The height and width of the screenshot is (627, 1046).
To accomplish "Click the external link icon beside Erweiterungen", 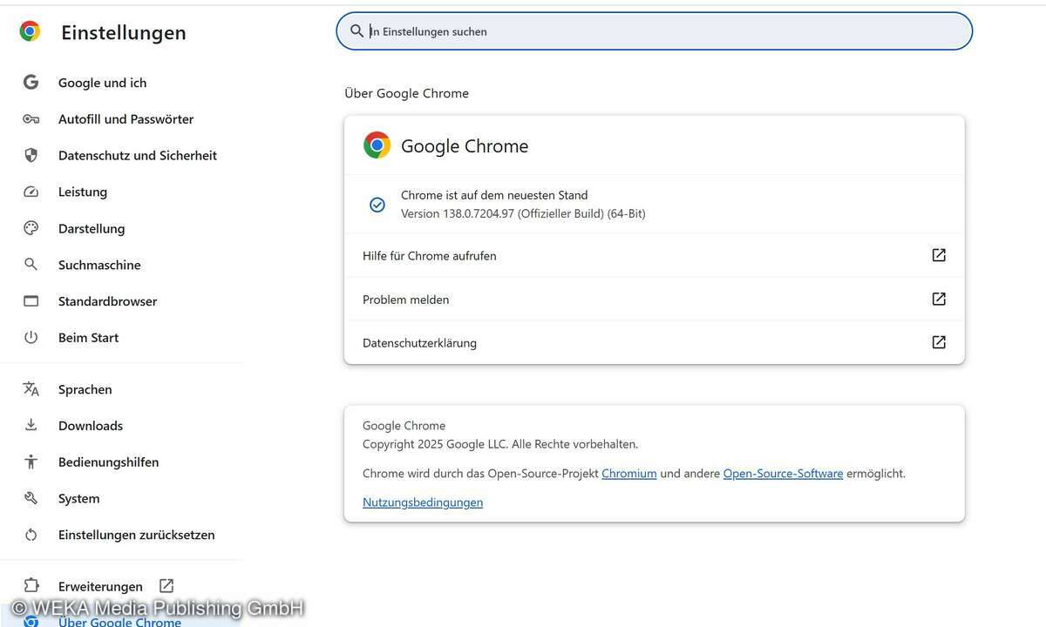I will click(x=166, y=586).
